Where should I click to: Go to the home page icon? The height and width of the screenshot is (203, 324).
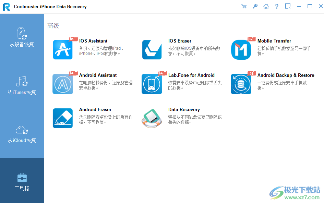coord(266,7)
